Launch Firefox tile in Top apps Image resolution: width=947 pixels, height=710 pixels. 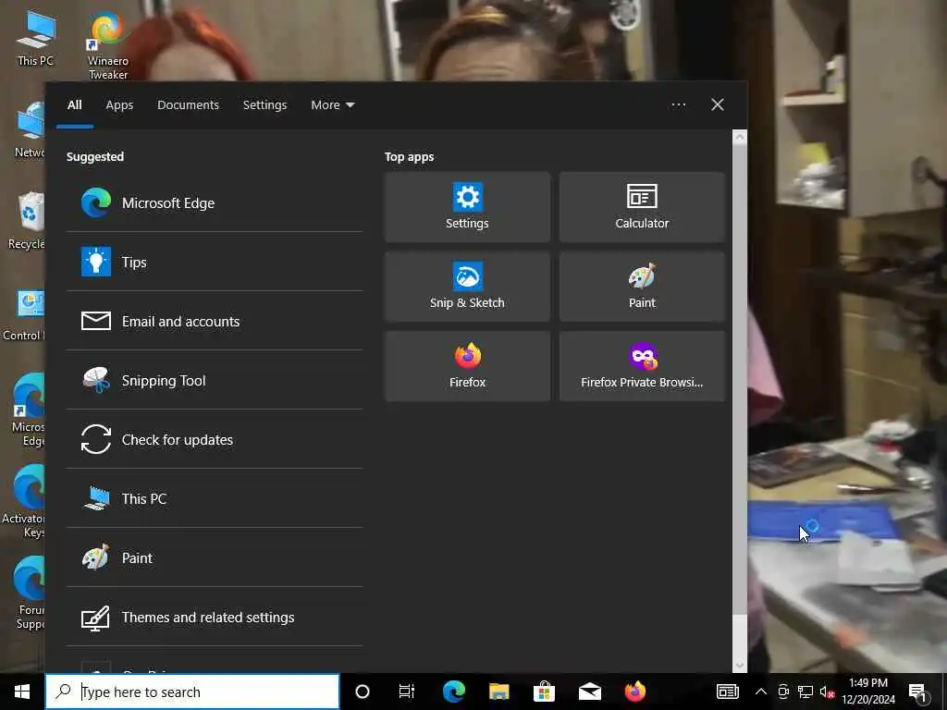click(467, 366)
